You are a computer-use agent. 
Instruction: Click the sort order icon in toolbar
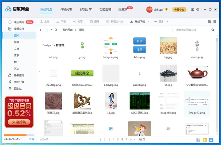(209, 22)
